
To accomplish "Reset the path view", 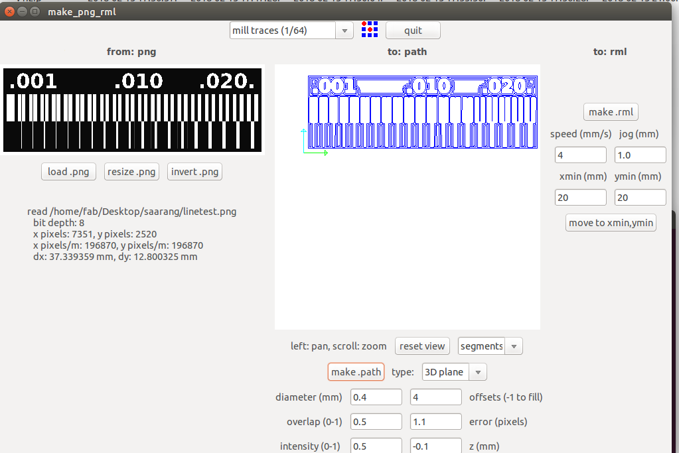I will [422, 346].
